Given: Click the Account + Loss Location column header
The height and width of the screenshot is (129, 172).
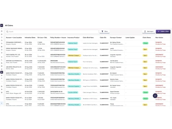Looking at the screenshot, I should [14, 37].
